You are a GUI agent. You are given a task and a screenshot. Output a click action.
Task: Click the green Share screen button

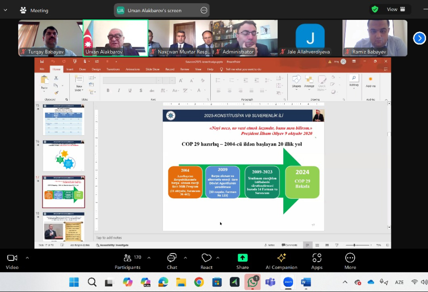click(242, 261)
